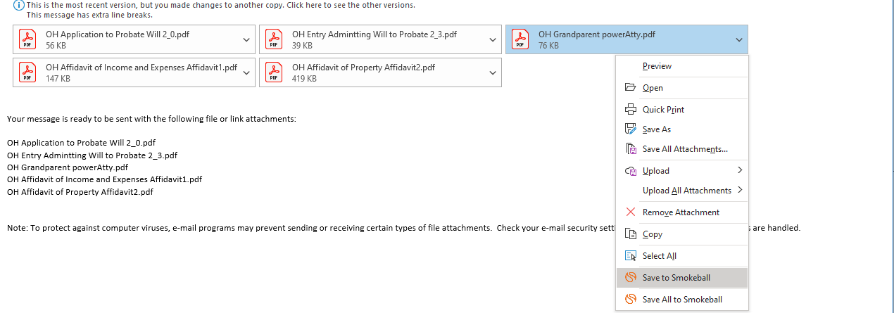Click the PDF icon of OH Application to Probate Will

click(x=27, y=39)
